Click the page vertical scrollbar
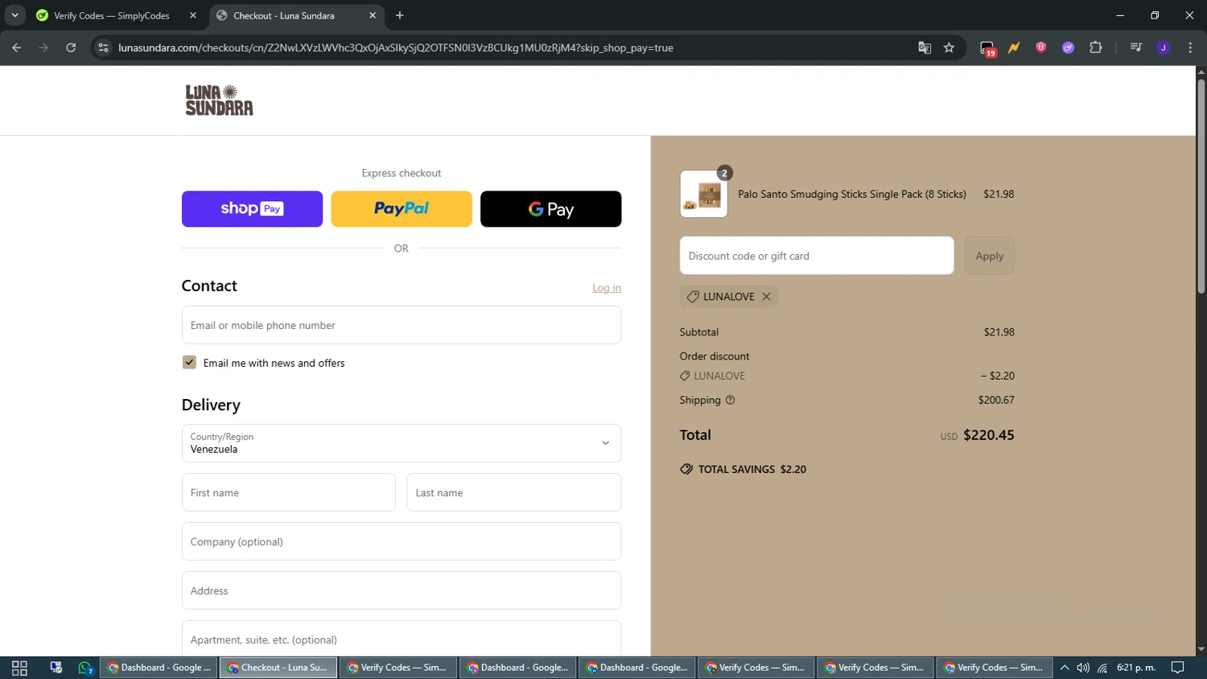This screenshot has height=679, width=1207. 1201,187
